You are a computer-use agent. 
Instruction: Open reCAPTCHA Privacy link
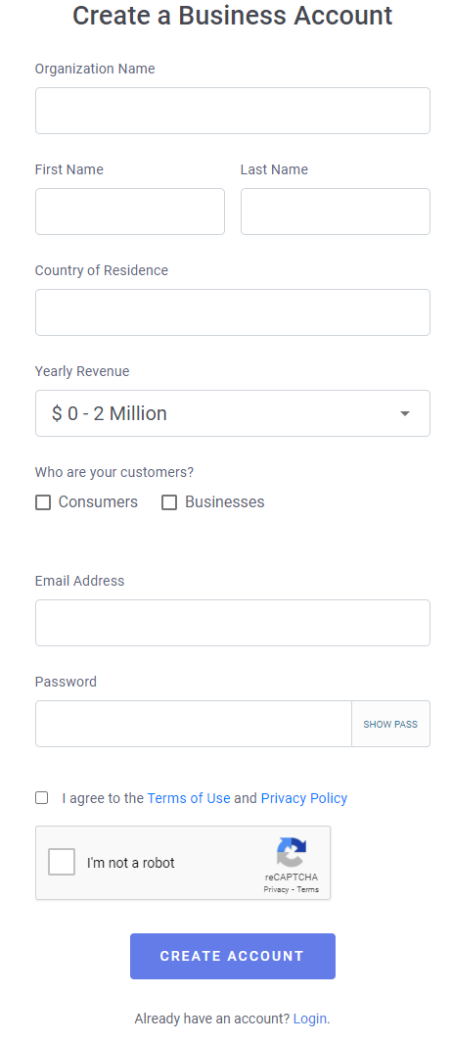pos(276,889)
